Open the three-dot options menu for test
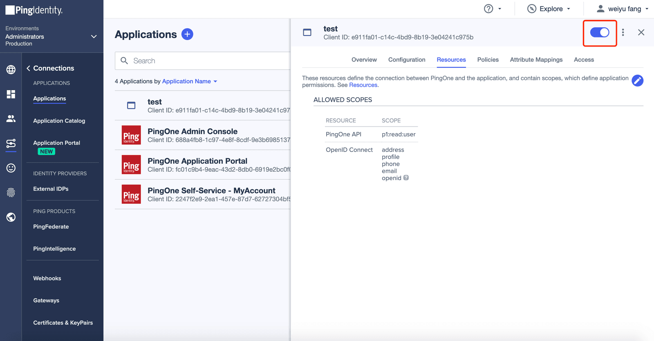654x341 pixels. [x=623, y=32]
